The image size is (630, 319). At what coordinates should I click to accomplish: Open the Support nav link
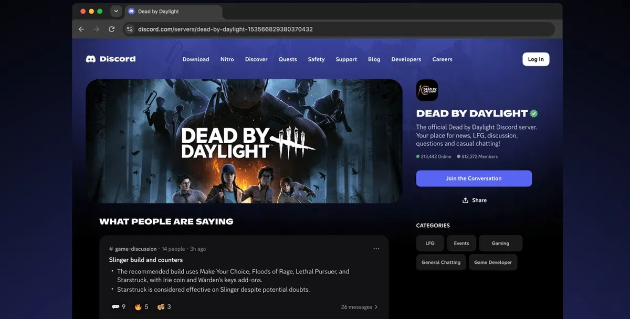pos(346,59)
